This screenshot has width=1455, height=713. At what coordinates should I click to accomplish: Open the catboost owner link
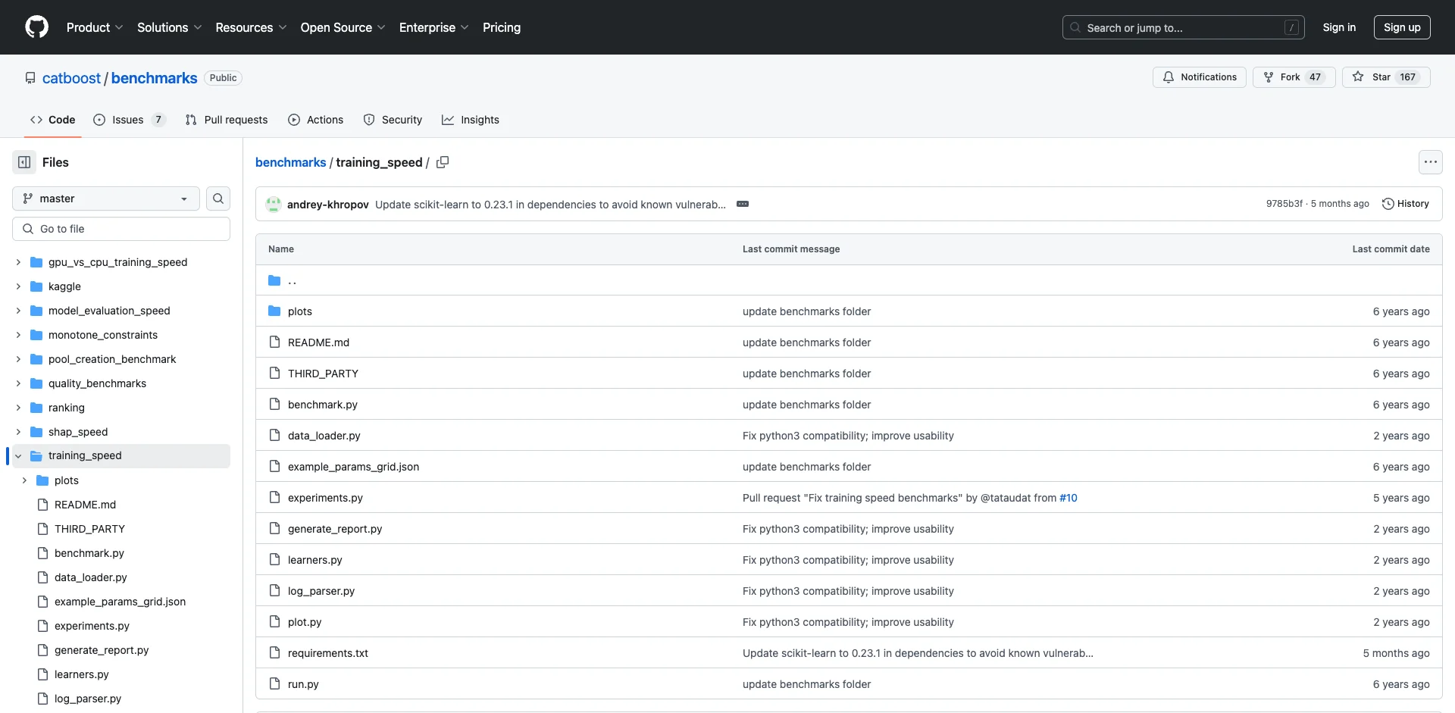71,78
